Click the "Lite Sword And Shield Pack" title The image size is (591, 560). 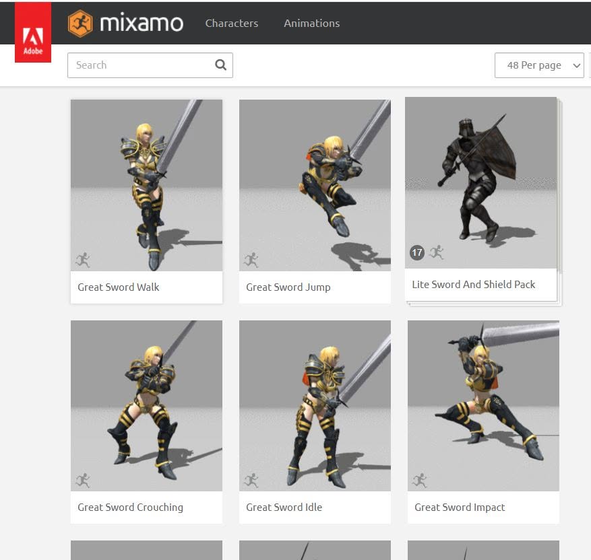pyautogui.click(x=473, y=285)
